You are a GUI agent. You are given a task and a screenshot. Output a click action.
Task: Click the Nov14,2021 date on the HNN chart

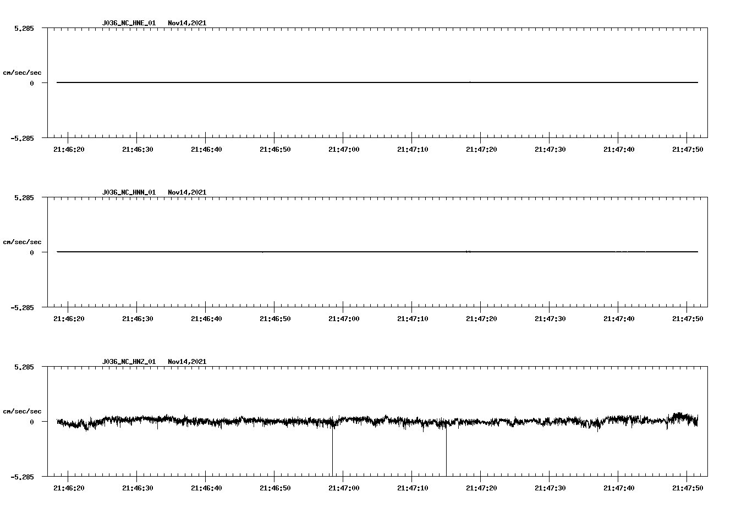(187, 192)
